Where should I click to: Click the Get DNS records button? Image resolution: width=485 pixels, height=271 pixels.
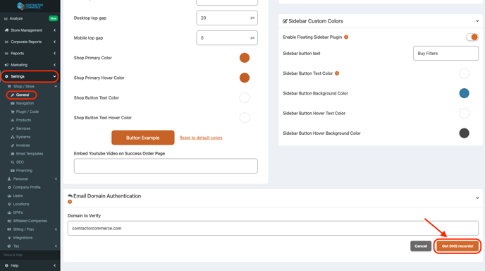click(x=458, y=246)
